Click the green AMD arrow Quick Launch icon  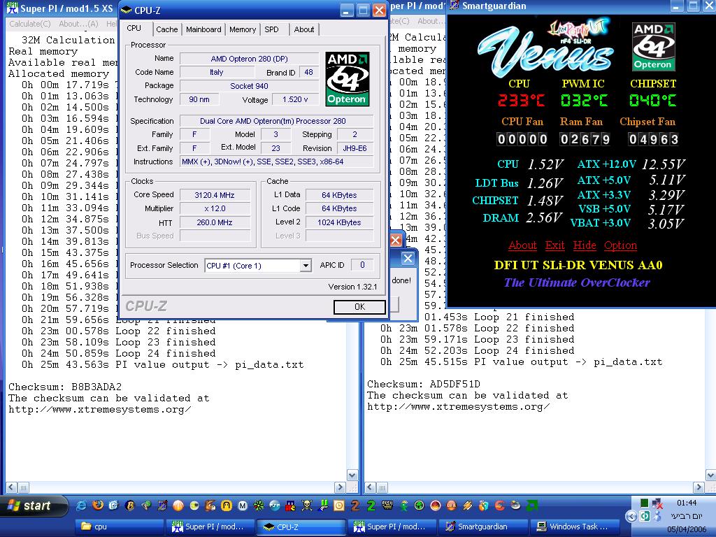point(532,506)
